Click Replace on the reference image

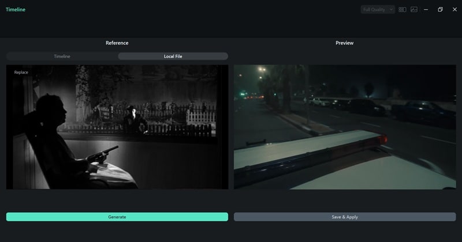tap(21, 73)
